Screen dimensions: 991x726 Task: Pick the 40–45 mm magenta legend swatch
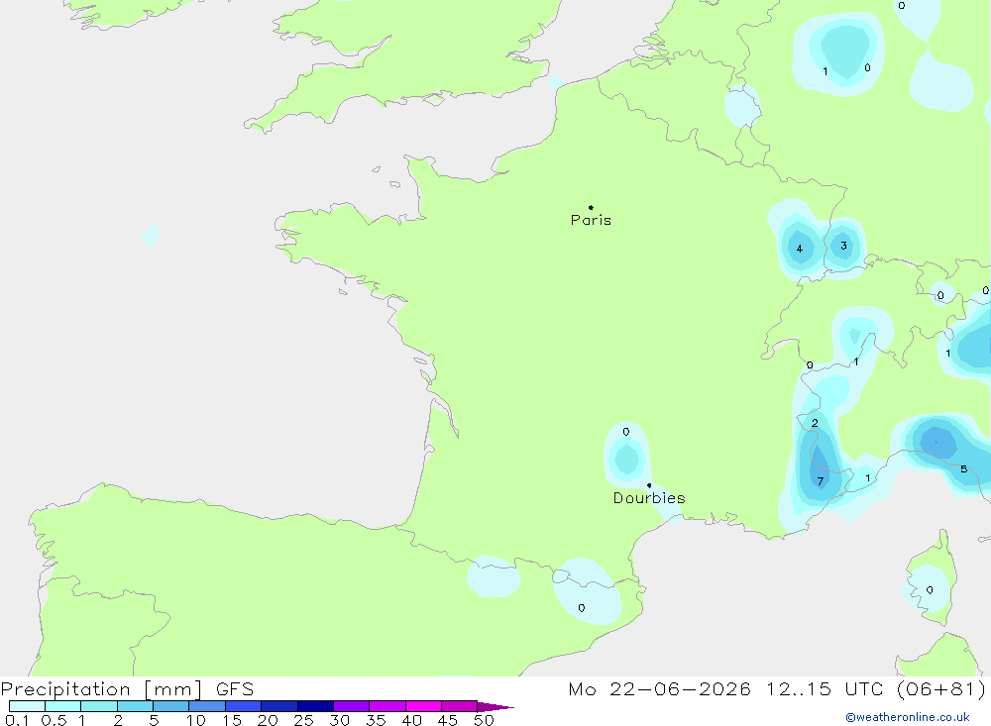(x=423, y=706)
